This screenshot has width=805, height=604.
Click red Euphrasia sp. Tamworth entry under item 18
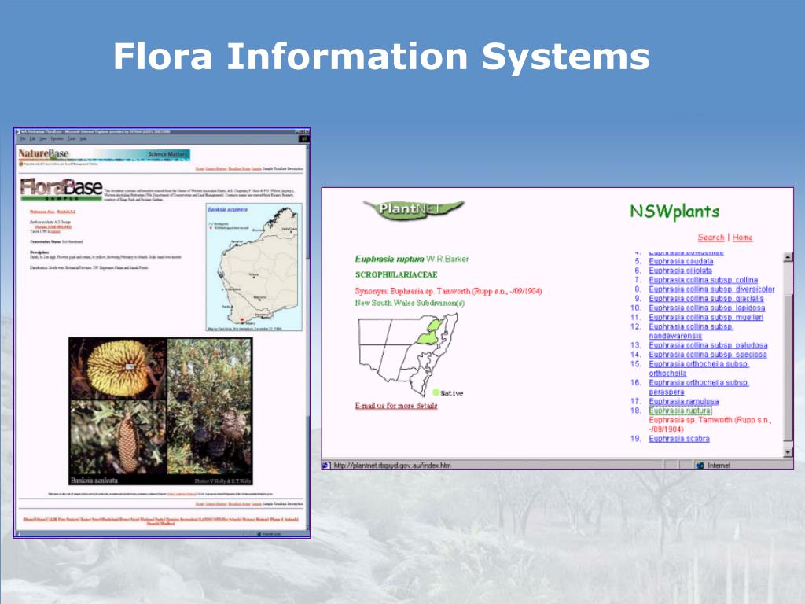pos(710,425)
